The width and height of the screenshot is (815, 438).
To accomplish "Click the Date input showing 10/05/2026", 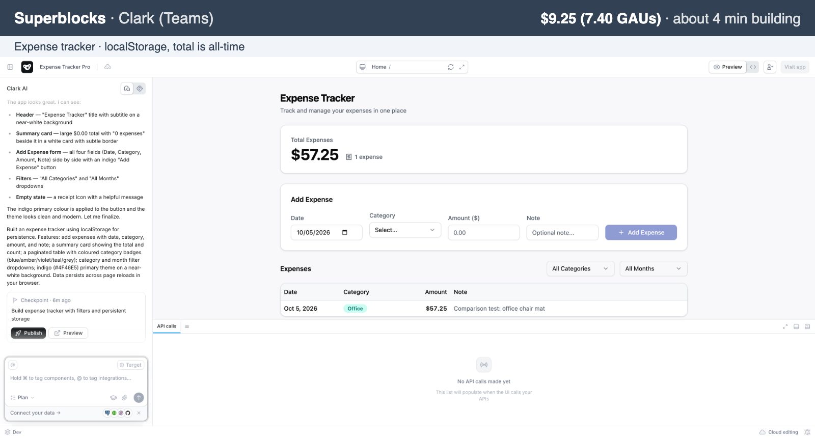I will click(x=327, y=232).
